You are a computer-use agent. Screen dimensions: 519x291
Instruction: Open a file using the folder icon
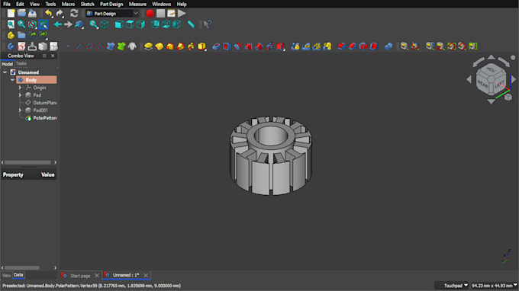click(x=21, y=14)
